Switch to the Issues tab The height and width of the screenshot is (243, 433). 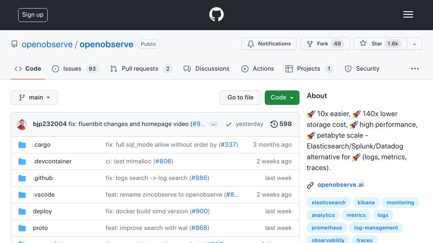(75, 68)
